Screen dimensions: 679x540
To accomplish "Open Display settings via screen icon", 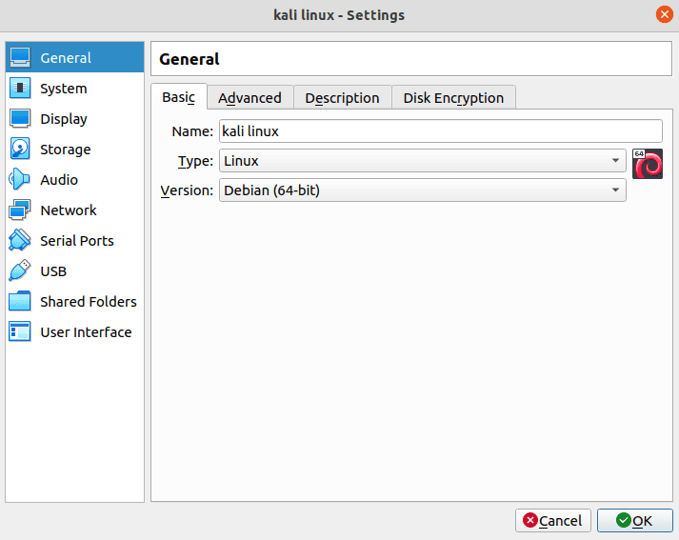I will (x=20, y=119).
